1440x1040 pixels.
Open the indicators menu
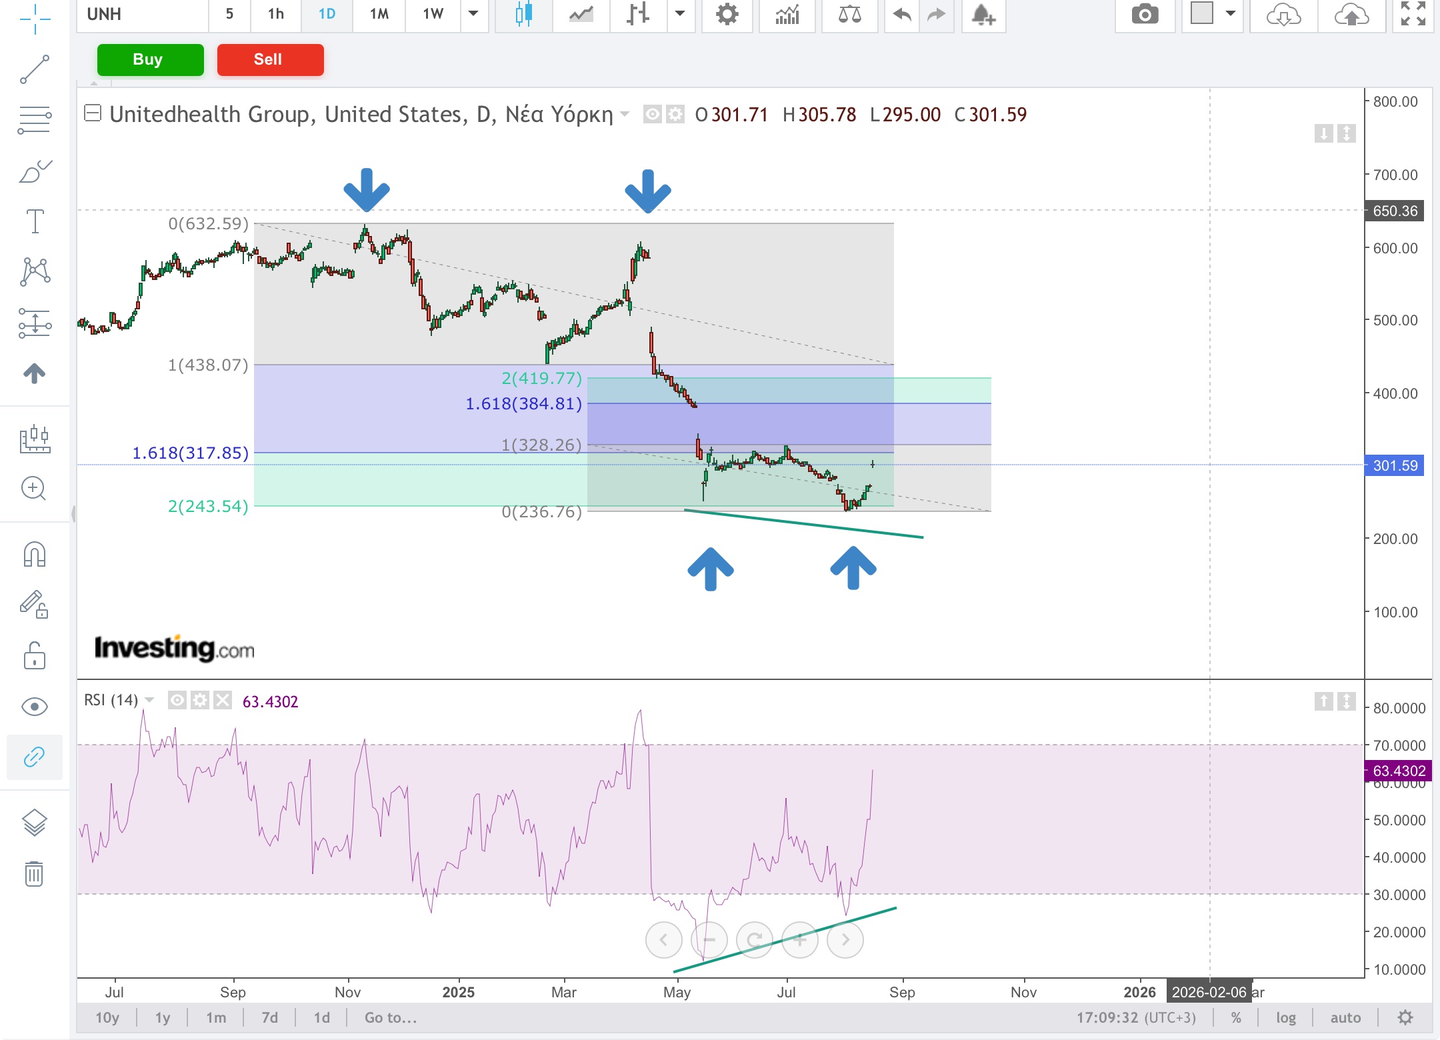(787, 14)
